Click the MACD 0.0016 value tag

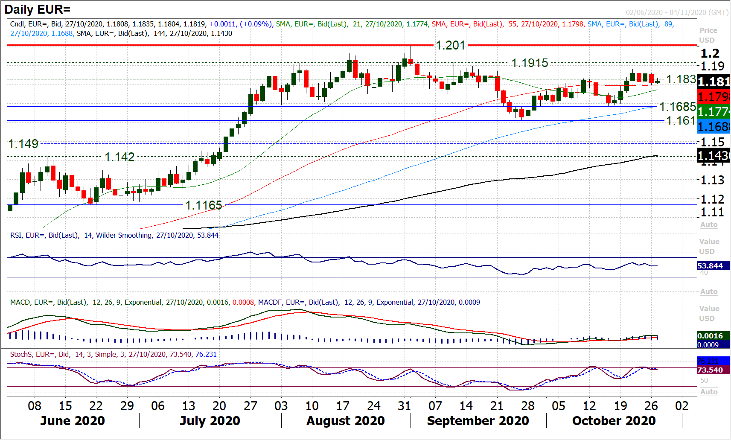pos(710,336)
